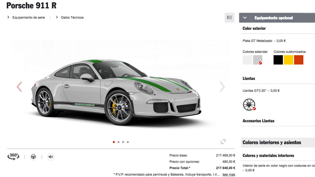Open the Color exterior section

[x=254, y=28]
